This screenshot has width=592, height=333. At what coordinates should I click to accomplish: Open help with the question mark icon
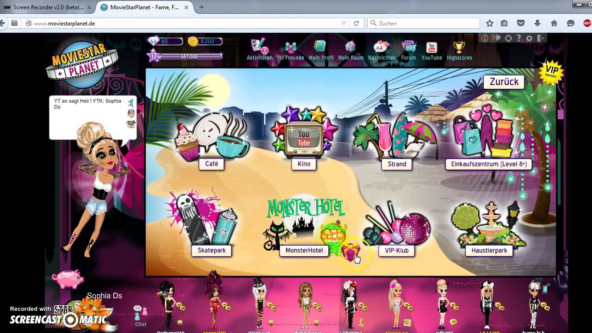519,38
